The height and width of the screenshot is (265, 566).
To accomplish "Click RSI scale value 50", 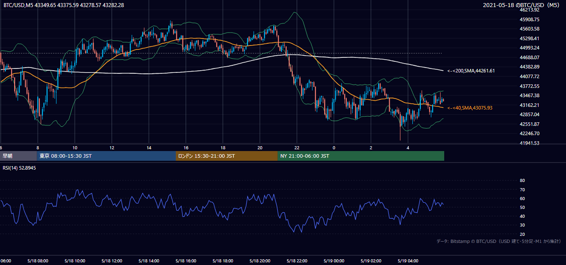I will [522, 207].
